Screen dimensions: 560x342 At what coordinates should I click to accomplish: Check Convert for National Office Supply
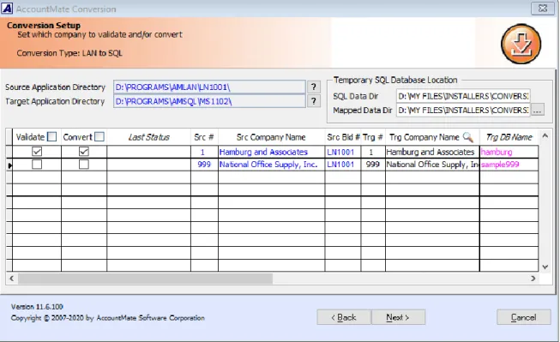(84, 165)
